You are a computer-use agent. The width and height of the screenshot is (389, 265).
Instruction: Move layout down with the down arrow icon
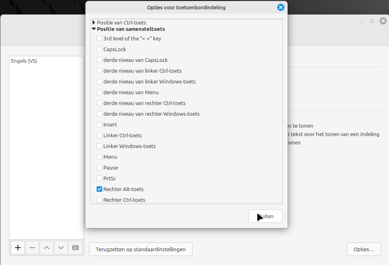61,248
